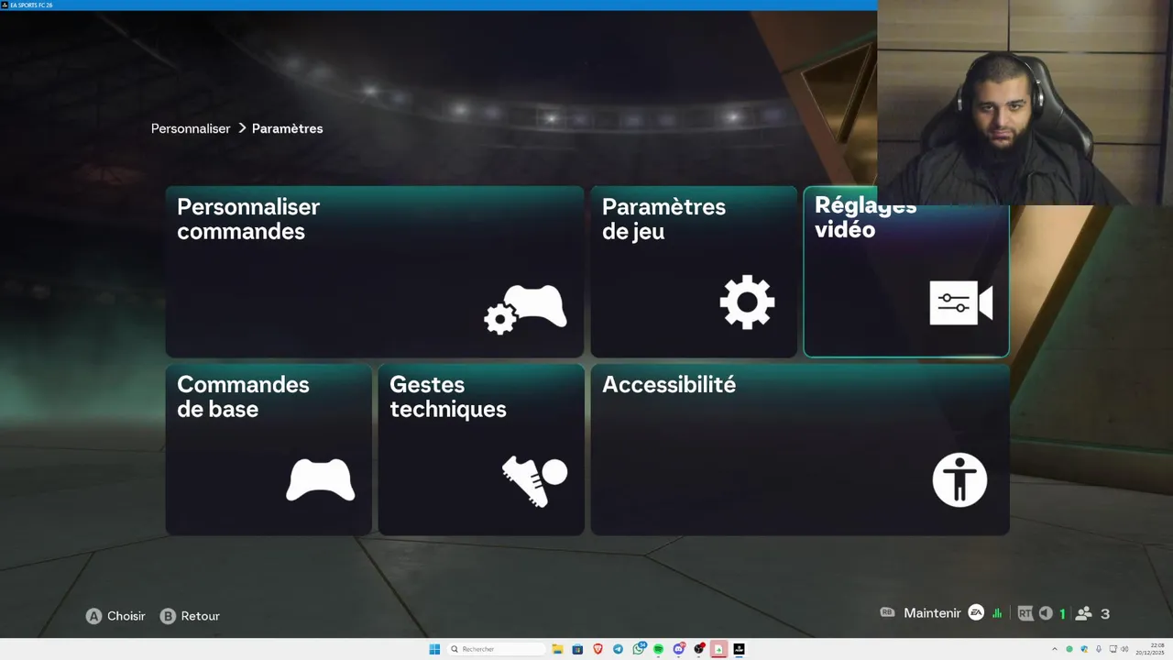
Task: Click the controller with gear icon
Action: 525,309
